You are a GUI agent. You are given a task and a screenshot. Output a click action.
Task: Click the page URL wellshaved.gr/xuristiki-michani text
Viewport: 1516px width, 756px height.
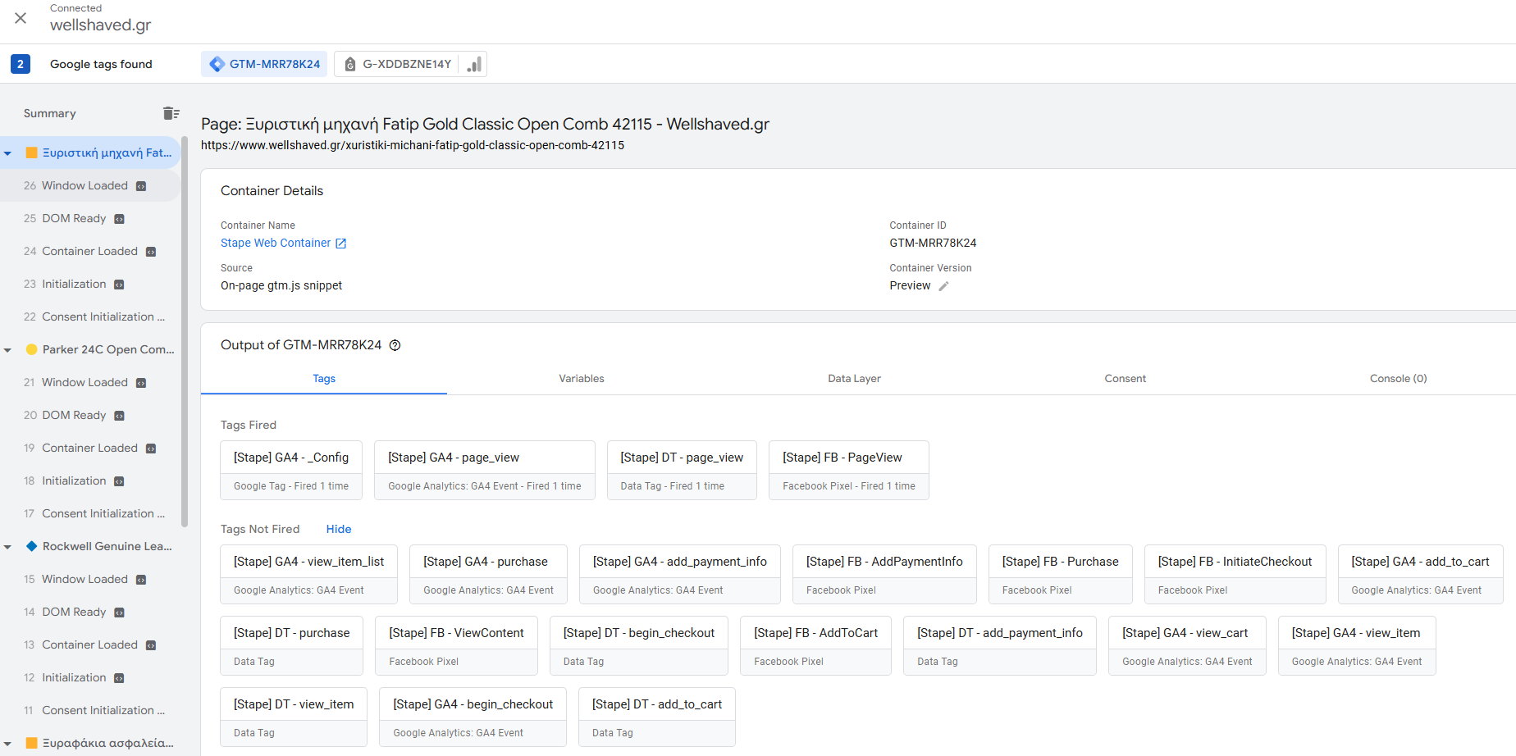[413, 145]
